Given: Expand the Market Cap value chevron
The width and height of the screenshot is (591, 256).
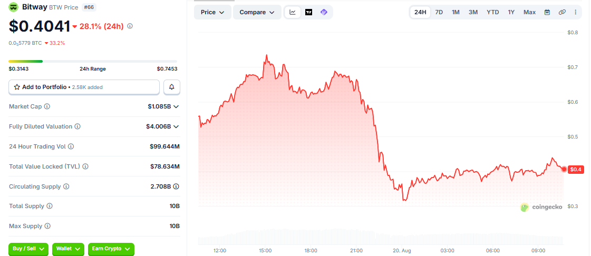Looking at the screenshot, I should pyautogui.click(x=176, y=106).
